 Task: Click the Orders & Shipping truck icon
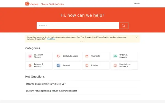tap(115, 56)
